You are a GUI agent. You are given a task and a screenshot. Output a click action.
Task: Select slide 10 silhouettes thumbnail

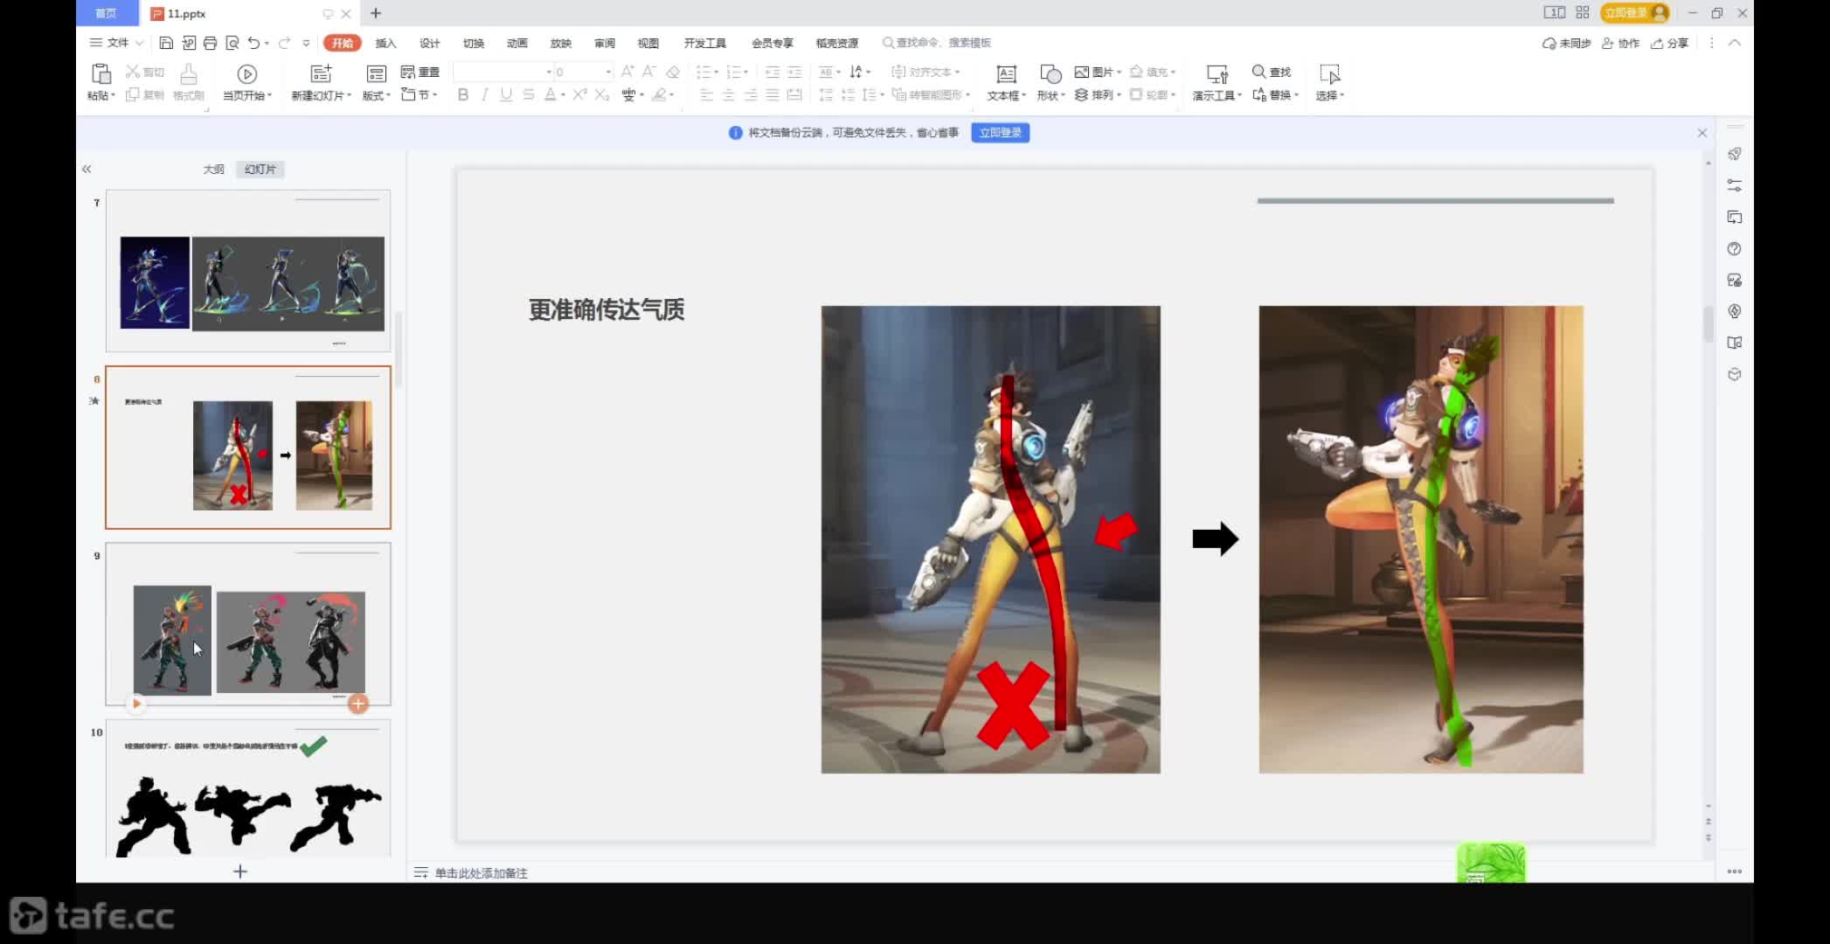(248, 788)
